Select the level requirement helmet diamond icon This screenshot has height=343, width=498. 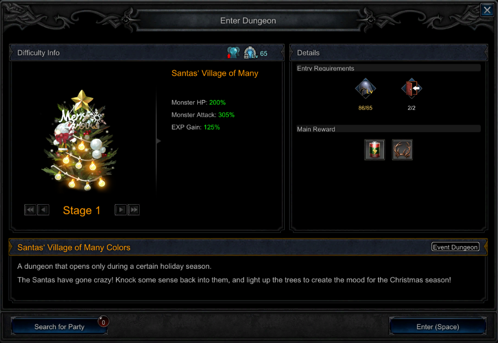point(365,89)
